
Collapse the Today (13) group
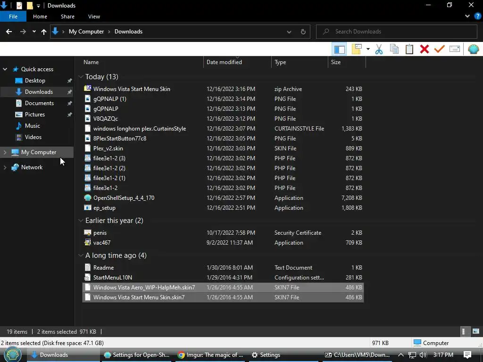point(81,77)
